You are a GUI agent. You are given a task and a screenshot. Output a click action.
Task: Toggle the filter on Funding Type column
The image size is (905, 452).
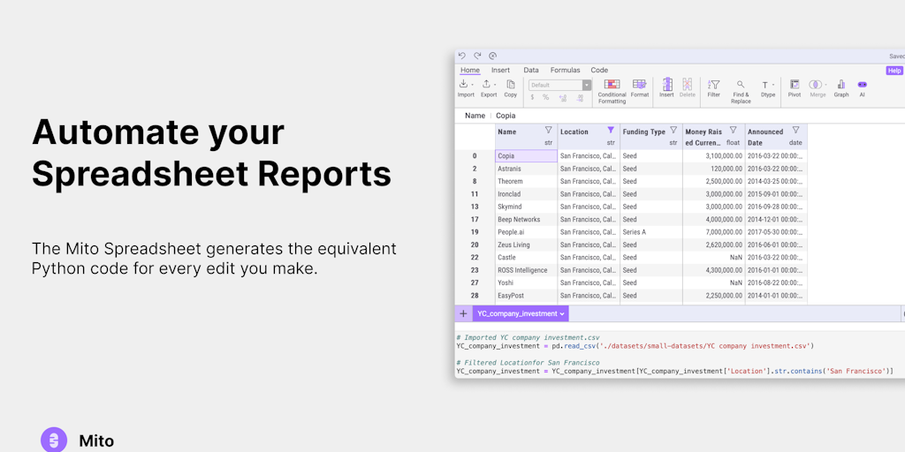[x=673, y=130]
